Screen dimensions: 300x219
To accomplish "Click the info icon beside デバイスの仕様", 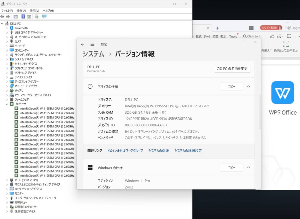I will pyautogui.click(x=90, y=86).
